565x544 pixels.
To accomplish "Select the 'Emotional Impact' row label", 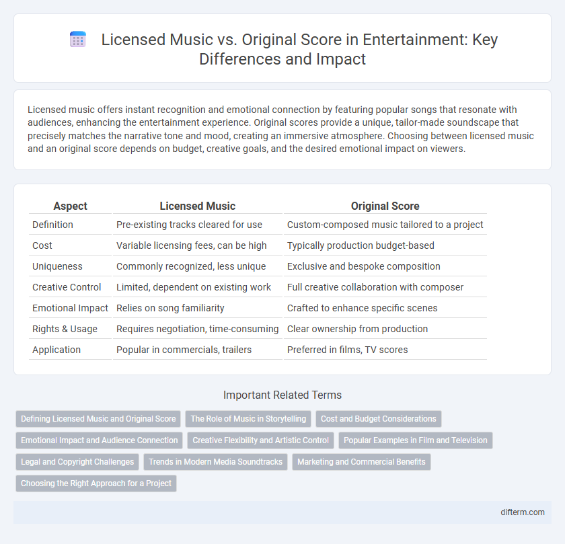I will tap(70, 308).
